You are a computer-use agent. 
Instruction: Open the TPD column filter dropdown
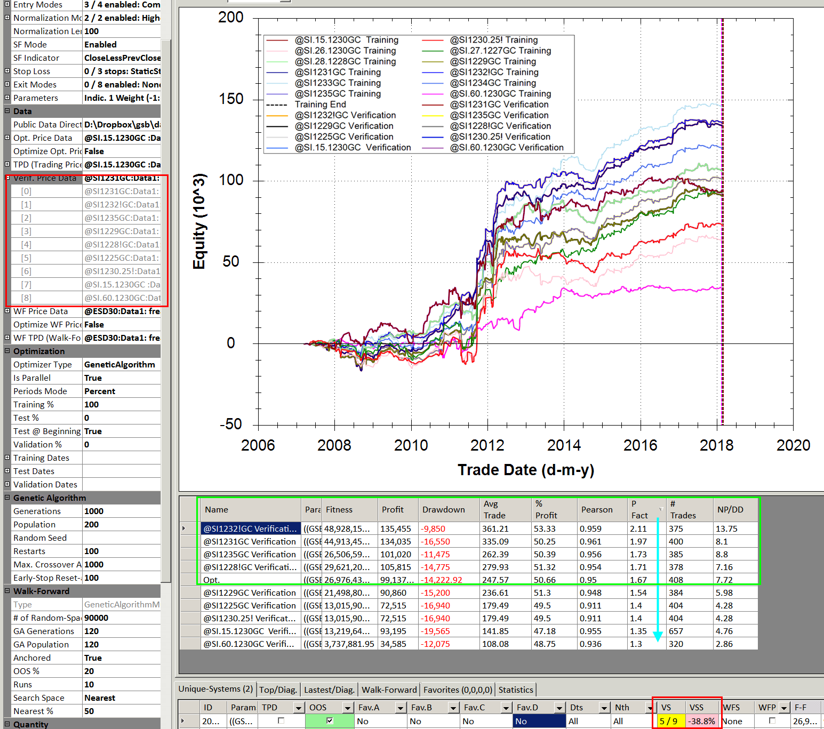pos(298,708)
